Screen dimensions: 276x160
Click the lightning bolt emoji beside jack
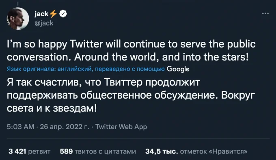[x=53, y=14]
